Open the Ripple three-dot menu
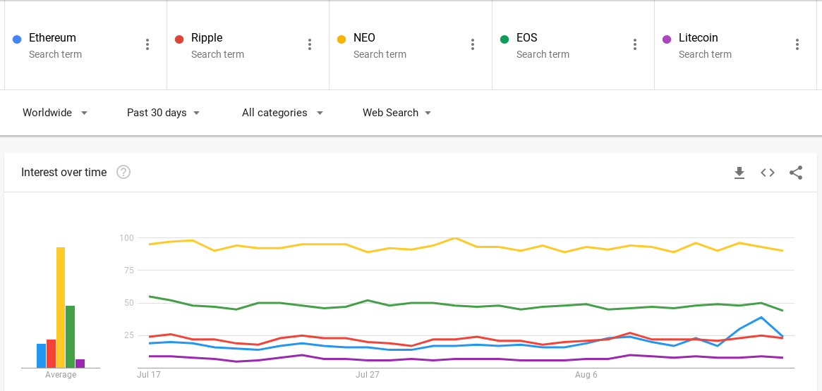This screenshot has height=391, width=822. [x=310, y=44]
